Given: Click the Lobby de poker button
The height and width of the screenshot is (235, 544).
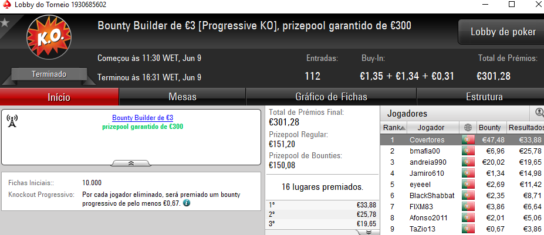Looking at the screenshot, I should (503, 32).
